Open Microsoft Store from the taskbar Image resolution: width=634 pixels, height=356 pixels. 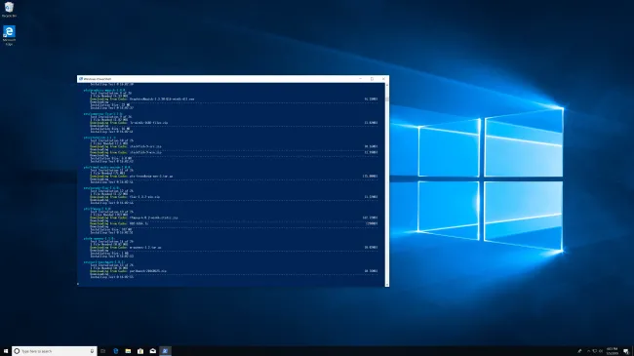140,351
